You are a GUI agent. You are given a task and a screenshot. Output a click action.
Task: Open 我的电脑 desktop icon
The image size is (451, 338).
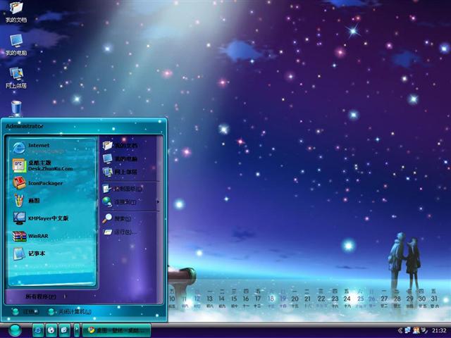click(16, 45)
